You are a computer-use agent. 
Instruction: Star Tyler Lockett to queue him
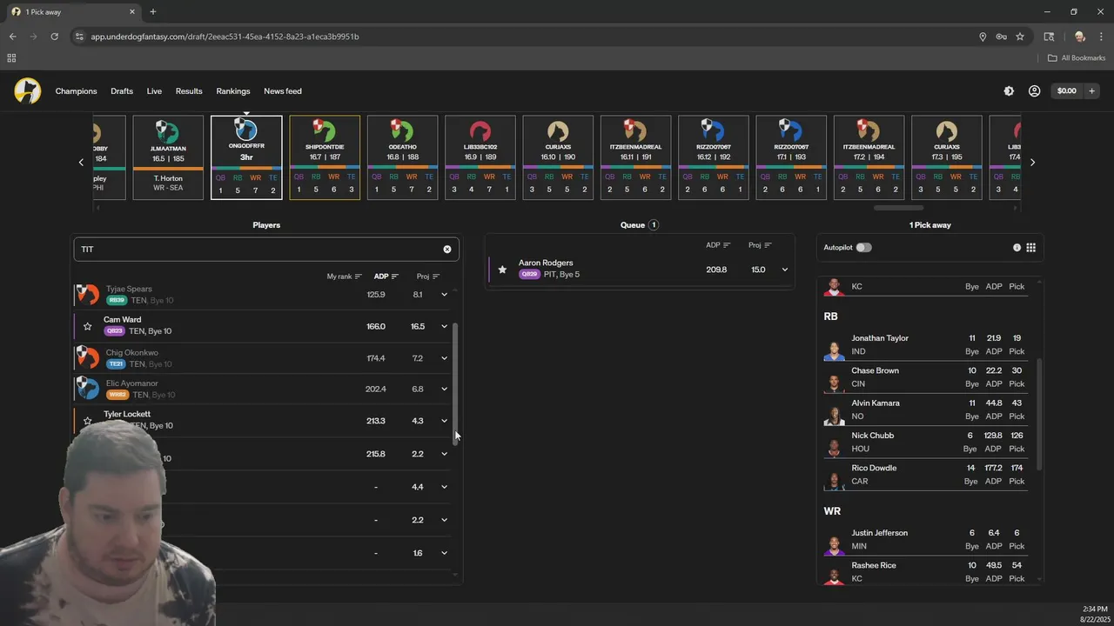87,421
